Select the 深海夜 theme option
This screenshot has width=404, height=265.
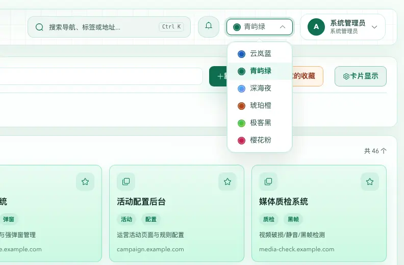pos(260,89)
